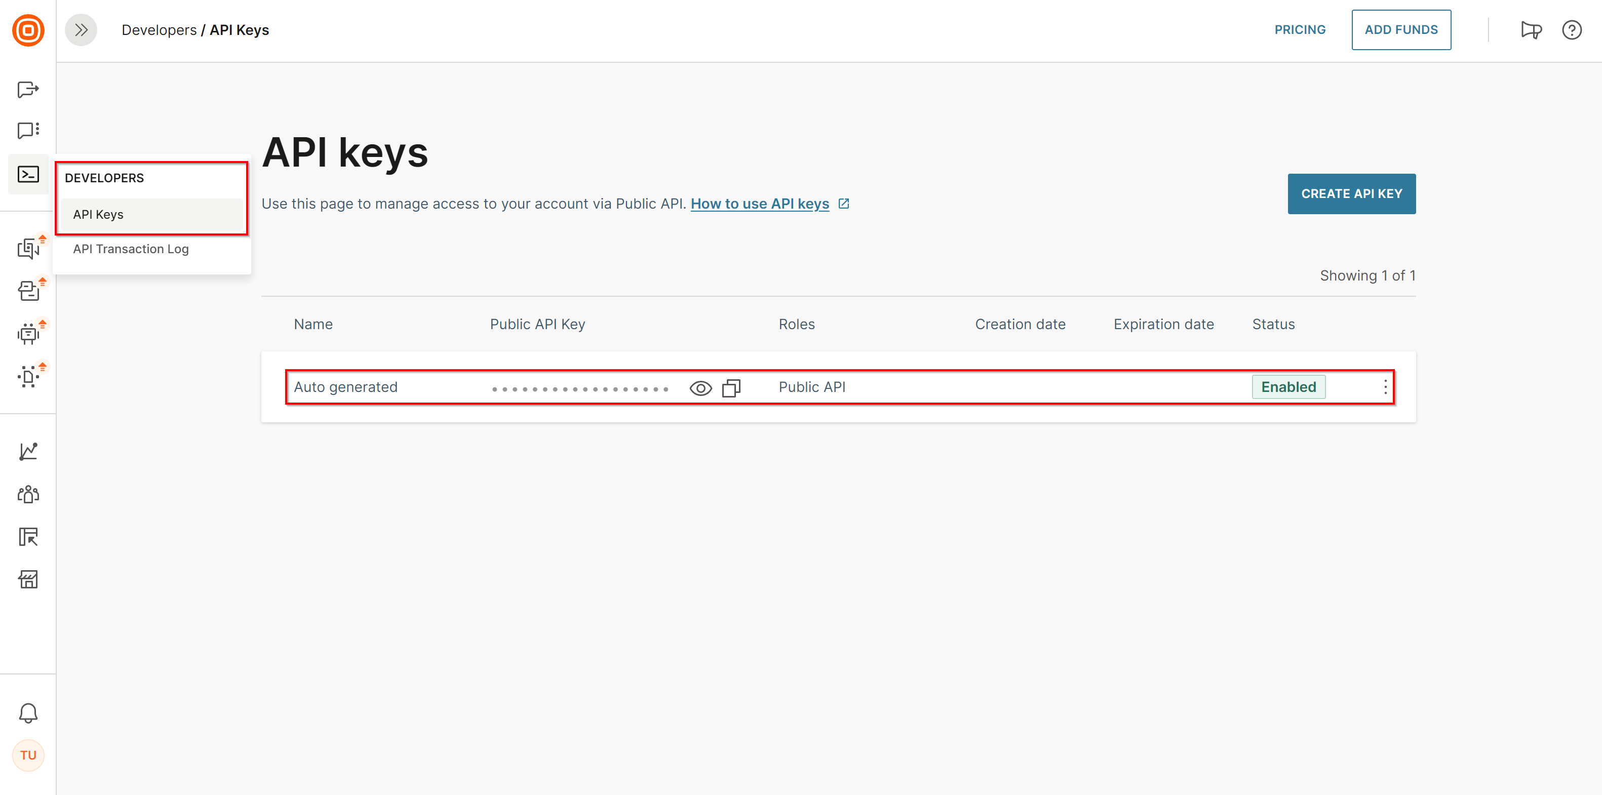This screenshot has width=1602, height=795.
Task: Click the PRICING link
Action: [1300, 30]
